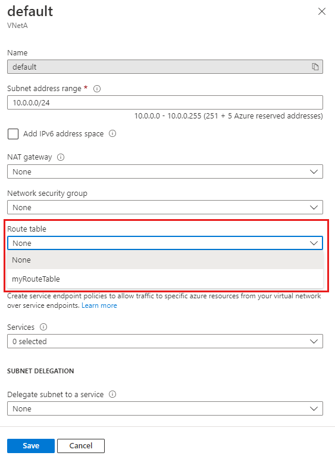Open the Network security group dropdown

(x=165, y=207)
